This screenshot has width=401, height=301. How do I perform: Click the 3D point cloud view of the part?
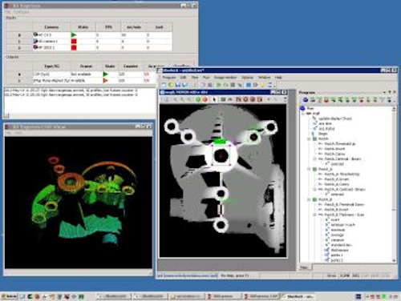point(79,203)
